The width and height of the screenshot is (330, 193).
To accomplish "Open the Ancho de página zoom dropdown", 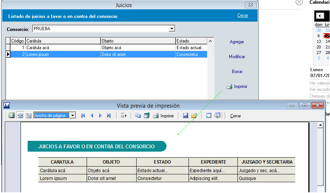I will (x=73, y=116).
